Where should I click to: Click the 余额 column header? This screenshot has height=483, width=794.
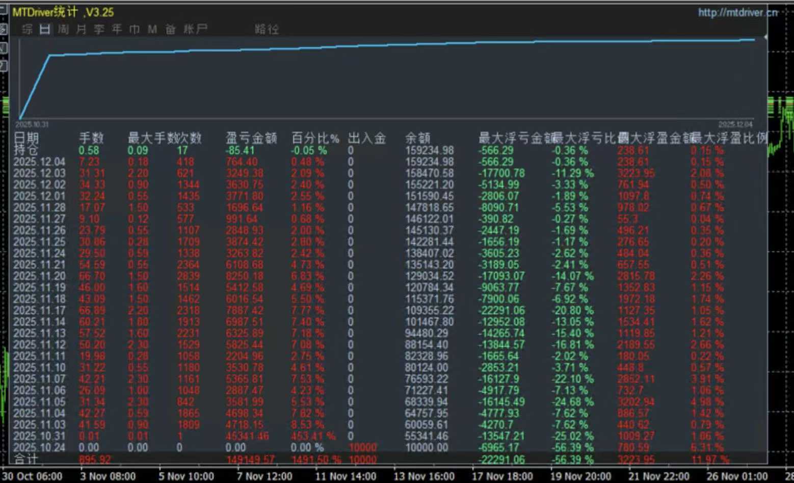click(x=418, y=138)
